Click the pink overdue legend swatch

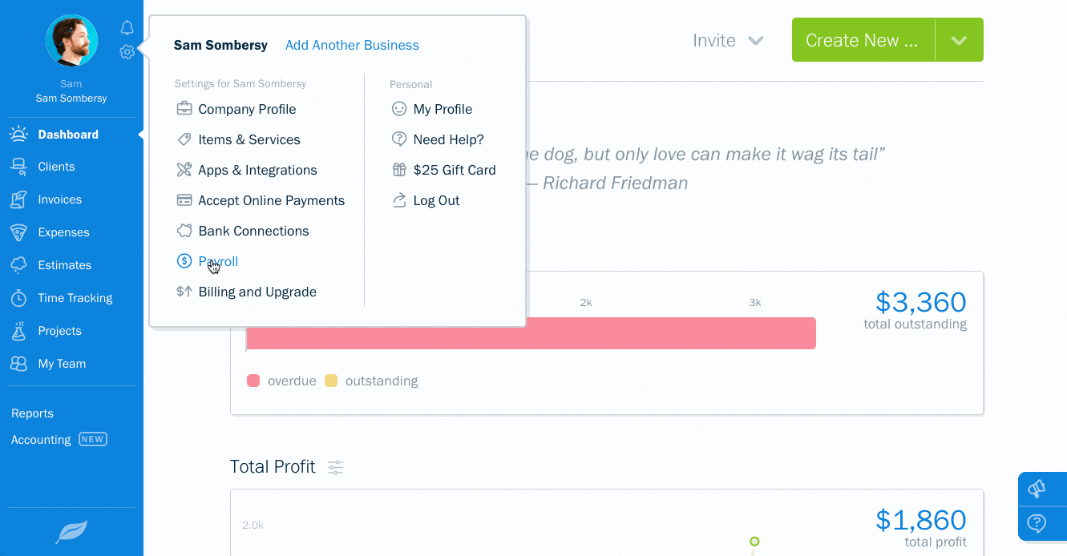coord(253,381)
